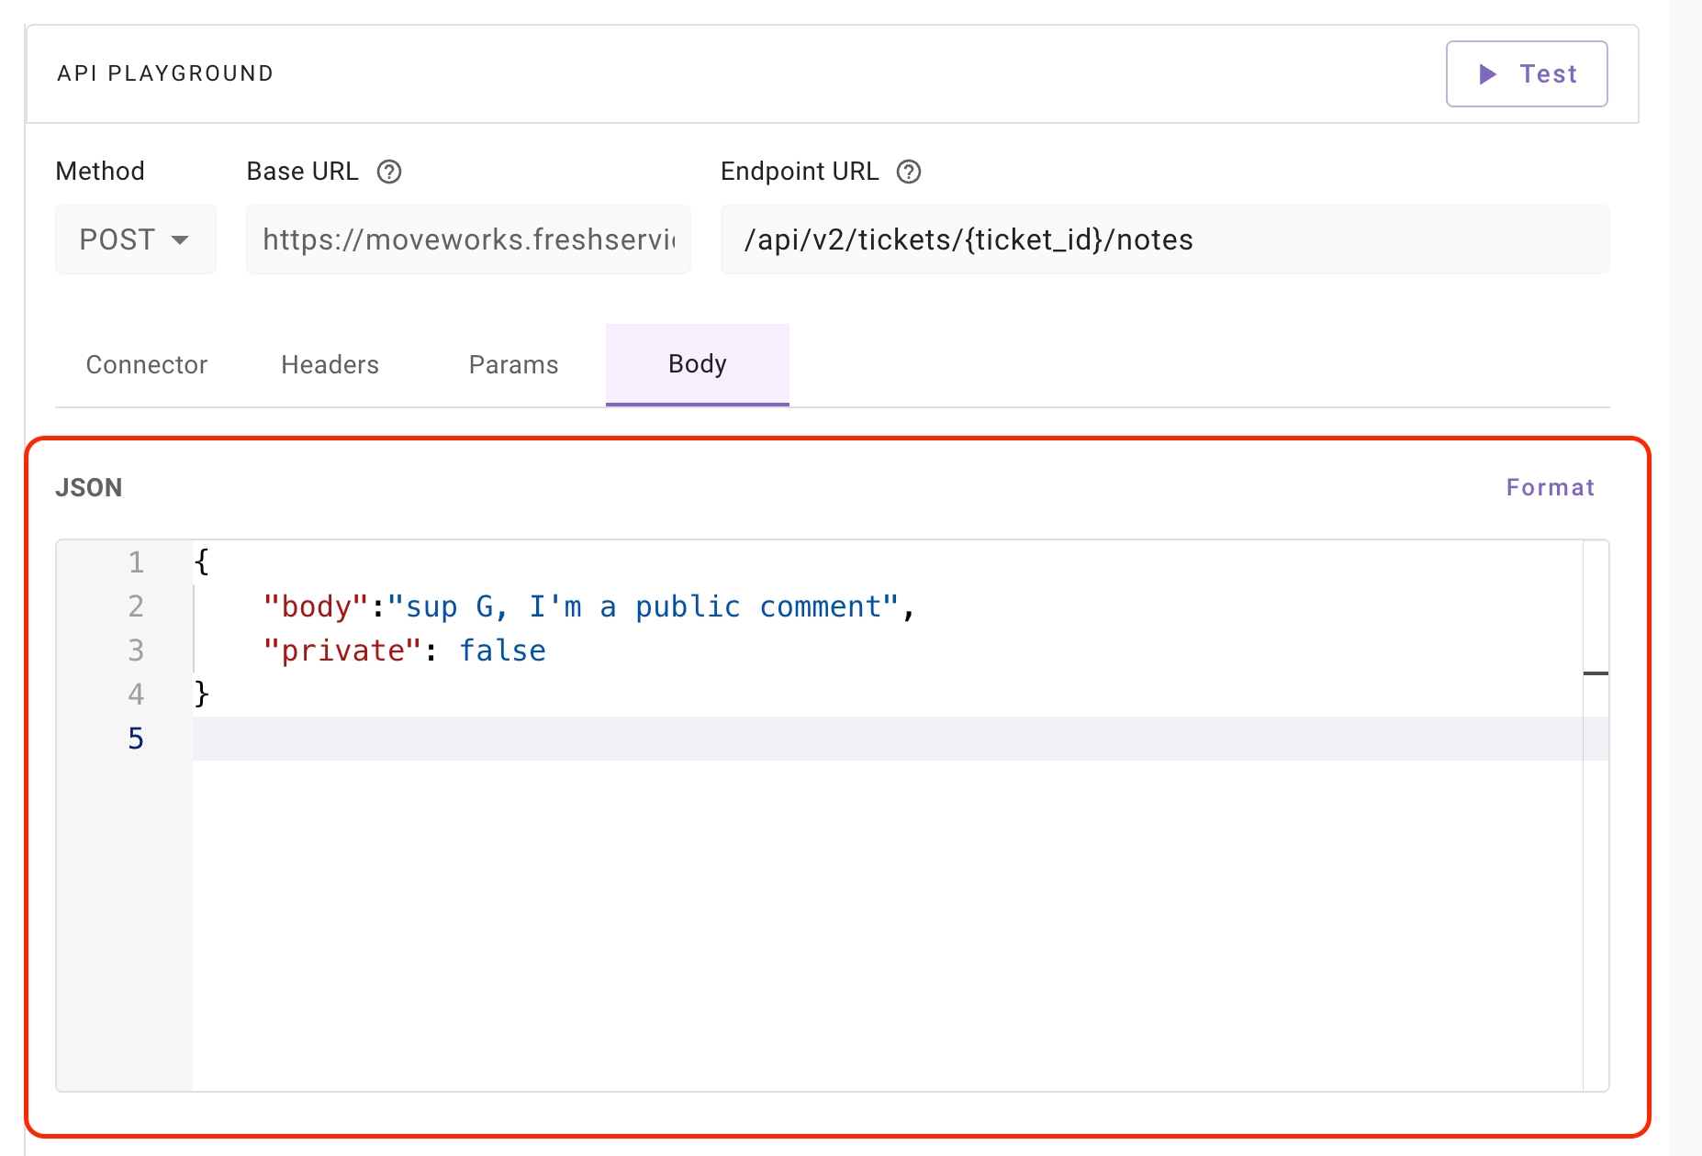Image resolution: width=1702 pixels, height=1156 pixels.
Task: Click the help icon beside Endpoint URL
Action: (x=909, y=172)
